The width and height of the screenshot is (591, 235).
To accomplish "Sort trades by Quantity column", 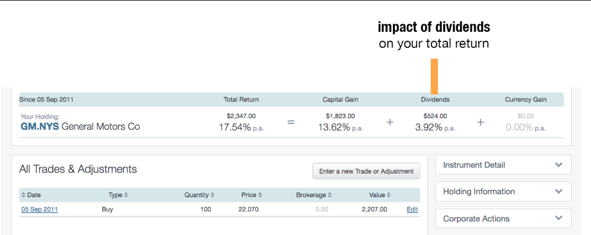I will [199, 195].
